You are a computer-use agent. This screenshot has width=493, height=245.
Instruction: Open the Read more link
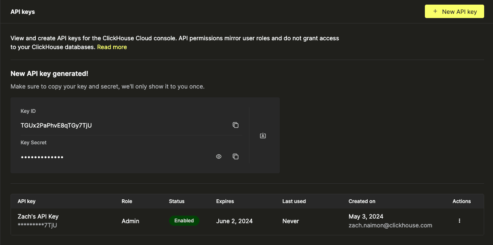pyautogui.click(x=112, y=47)
